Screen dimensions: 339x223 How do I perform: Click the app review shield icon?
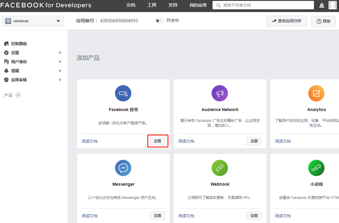click(6, 80)
